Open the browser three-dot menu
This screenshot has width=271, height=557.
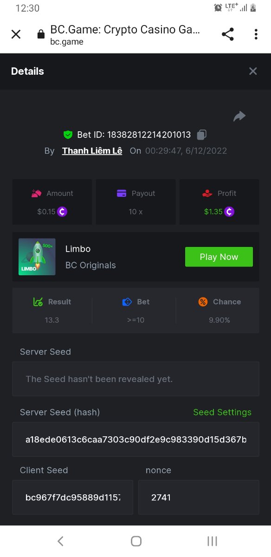coord(256,34)
